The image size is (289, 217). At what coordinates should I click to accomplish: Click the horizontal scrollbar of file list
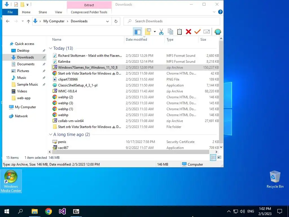[x=130, y=152]
